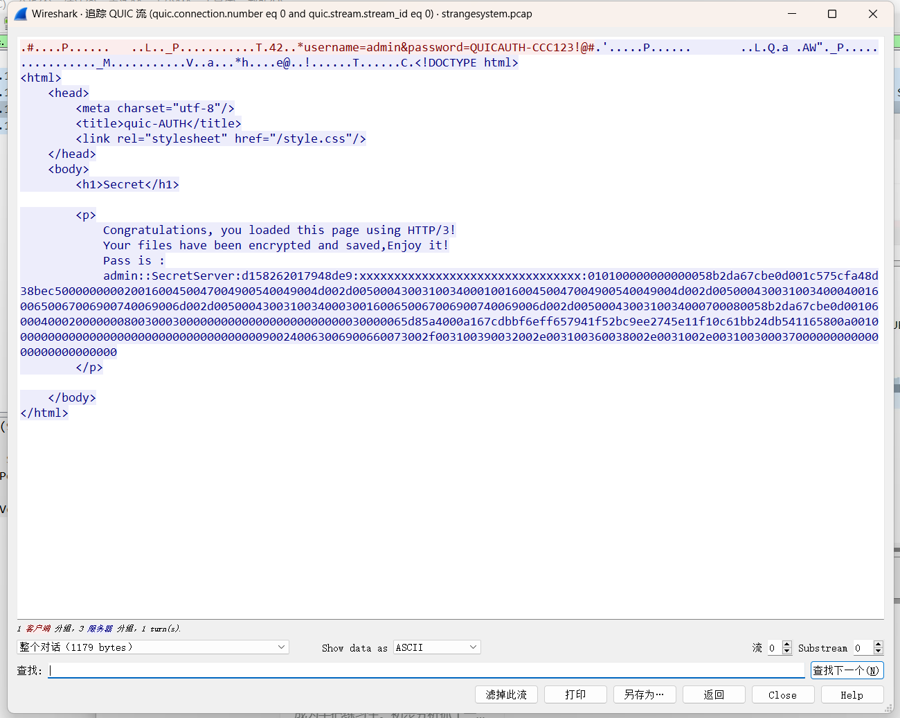Image resolution: width=900 pixels, height=718 pixels.
Task: Click the admin::SecretServer hash text
Action: coord(449,314)
